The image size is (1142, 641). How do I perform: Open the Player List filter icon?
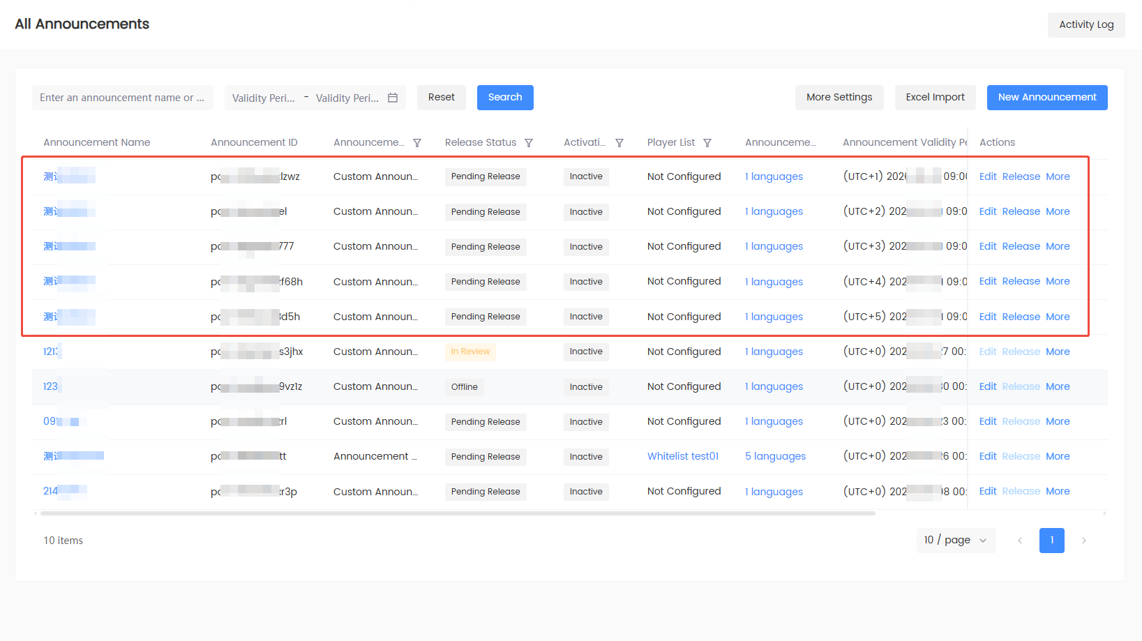pos(707,143)
